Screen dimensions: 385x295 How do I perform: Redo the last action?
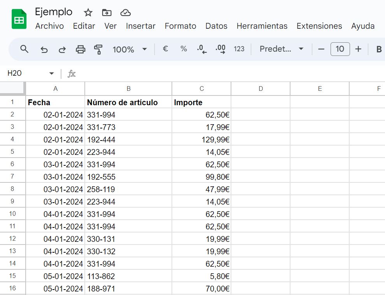[62, 50]
